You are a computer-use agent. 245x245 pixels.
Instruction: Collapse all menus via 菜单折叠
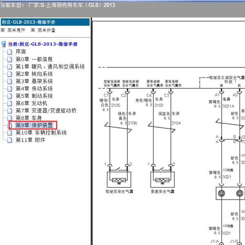pyautogui.click(x=47, y=30)
